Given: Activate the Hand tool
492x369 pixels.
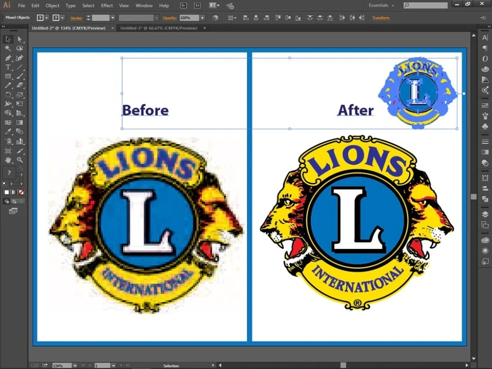Looking at the screenshot, I should pos(8,160).
